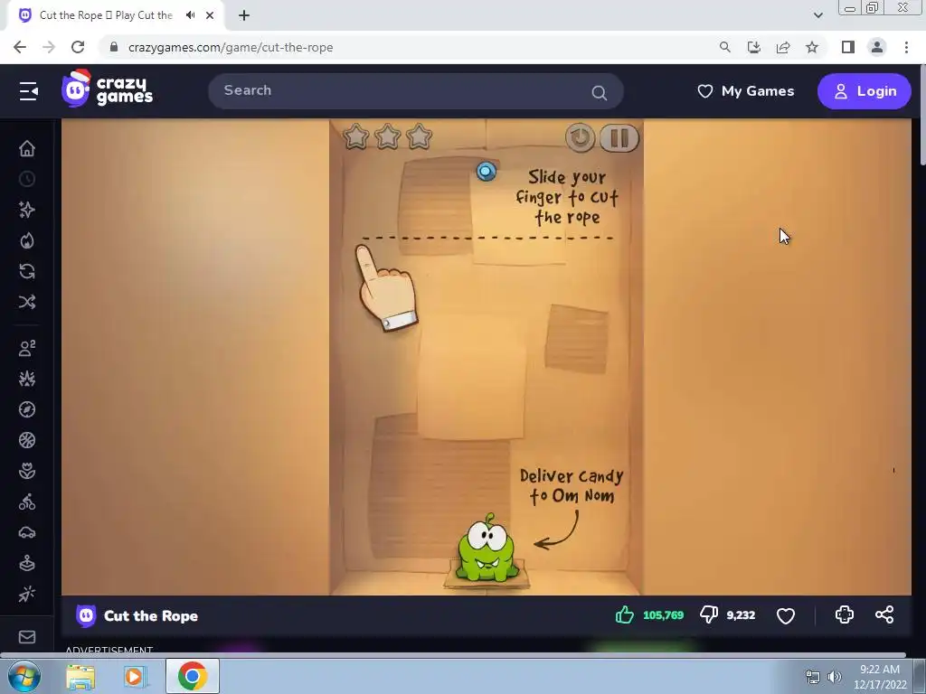Close the Cut the Rope tab

pos(210,15)
